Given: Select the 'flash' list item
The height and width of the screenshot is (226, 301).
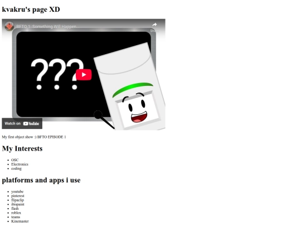Looking at the screenshot, I should (x=15, y=209).
